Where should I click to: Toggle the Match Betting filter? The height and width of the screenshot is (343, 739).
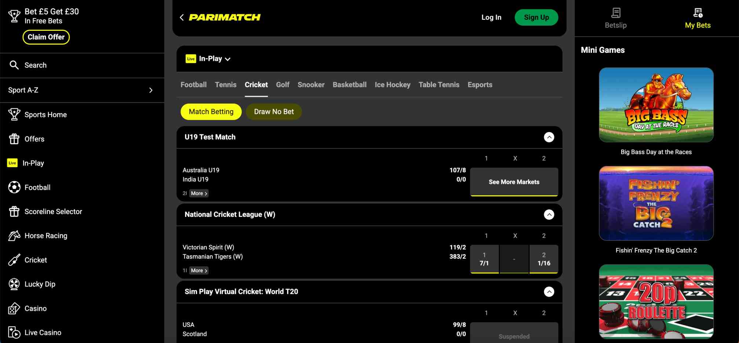click(211, 111)
